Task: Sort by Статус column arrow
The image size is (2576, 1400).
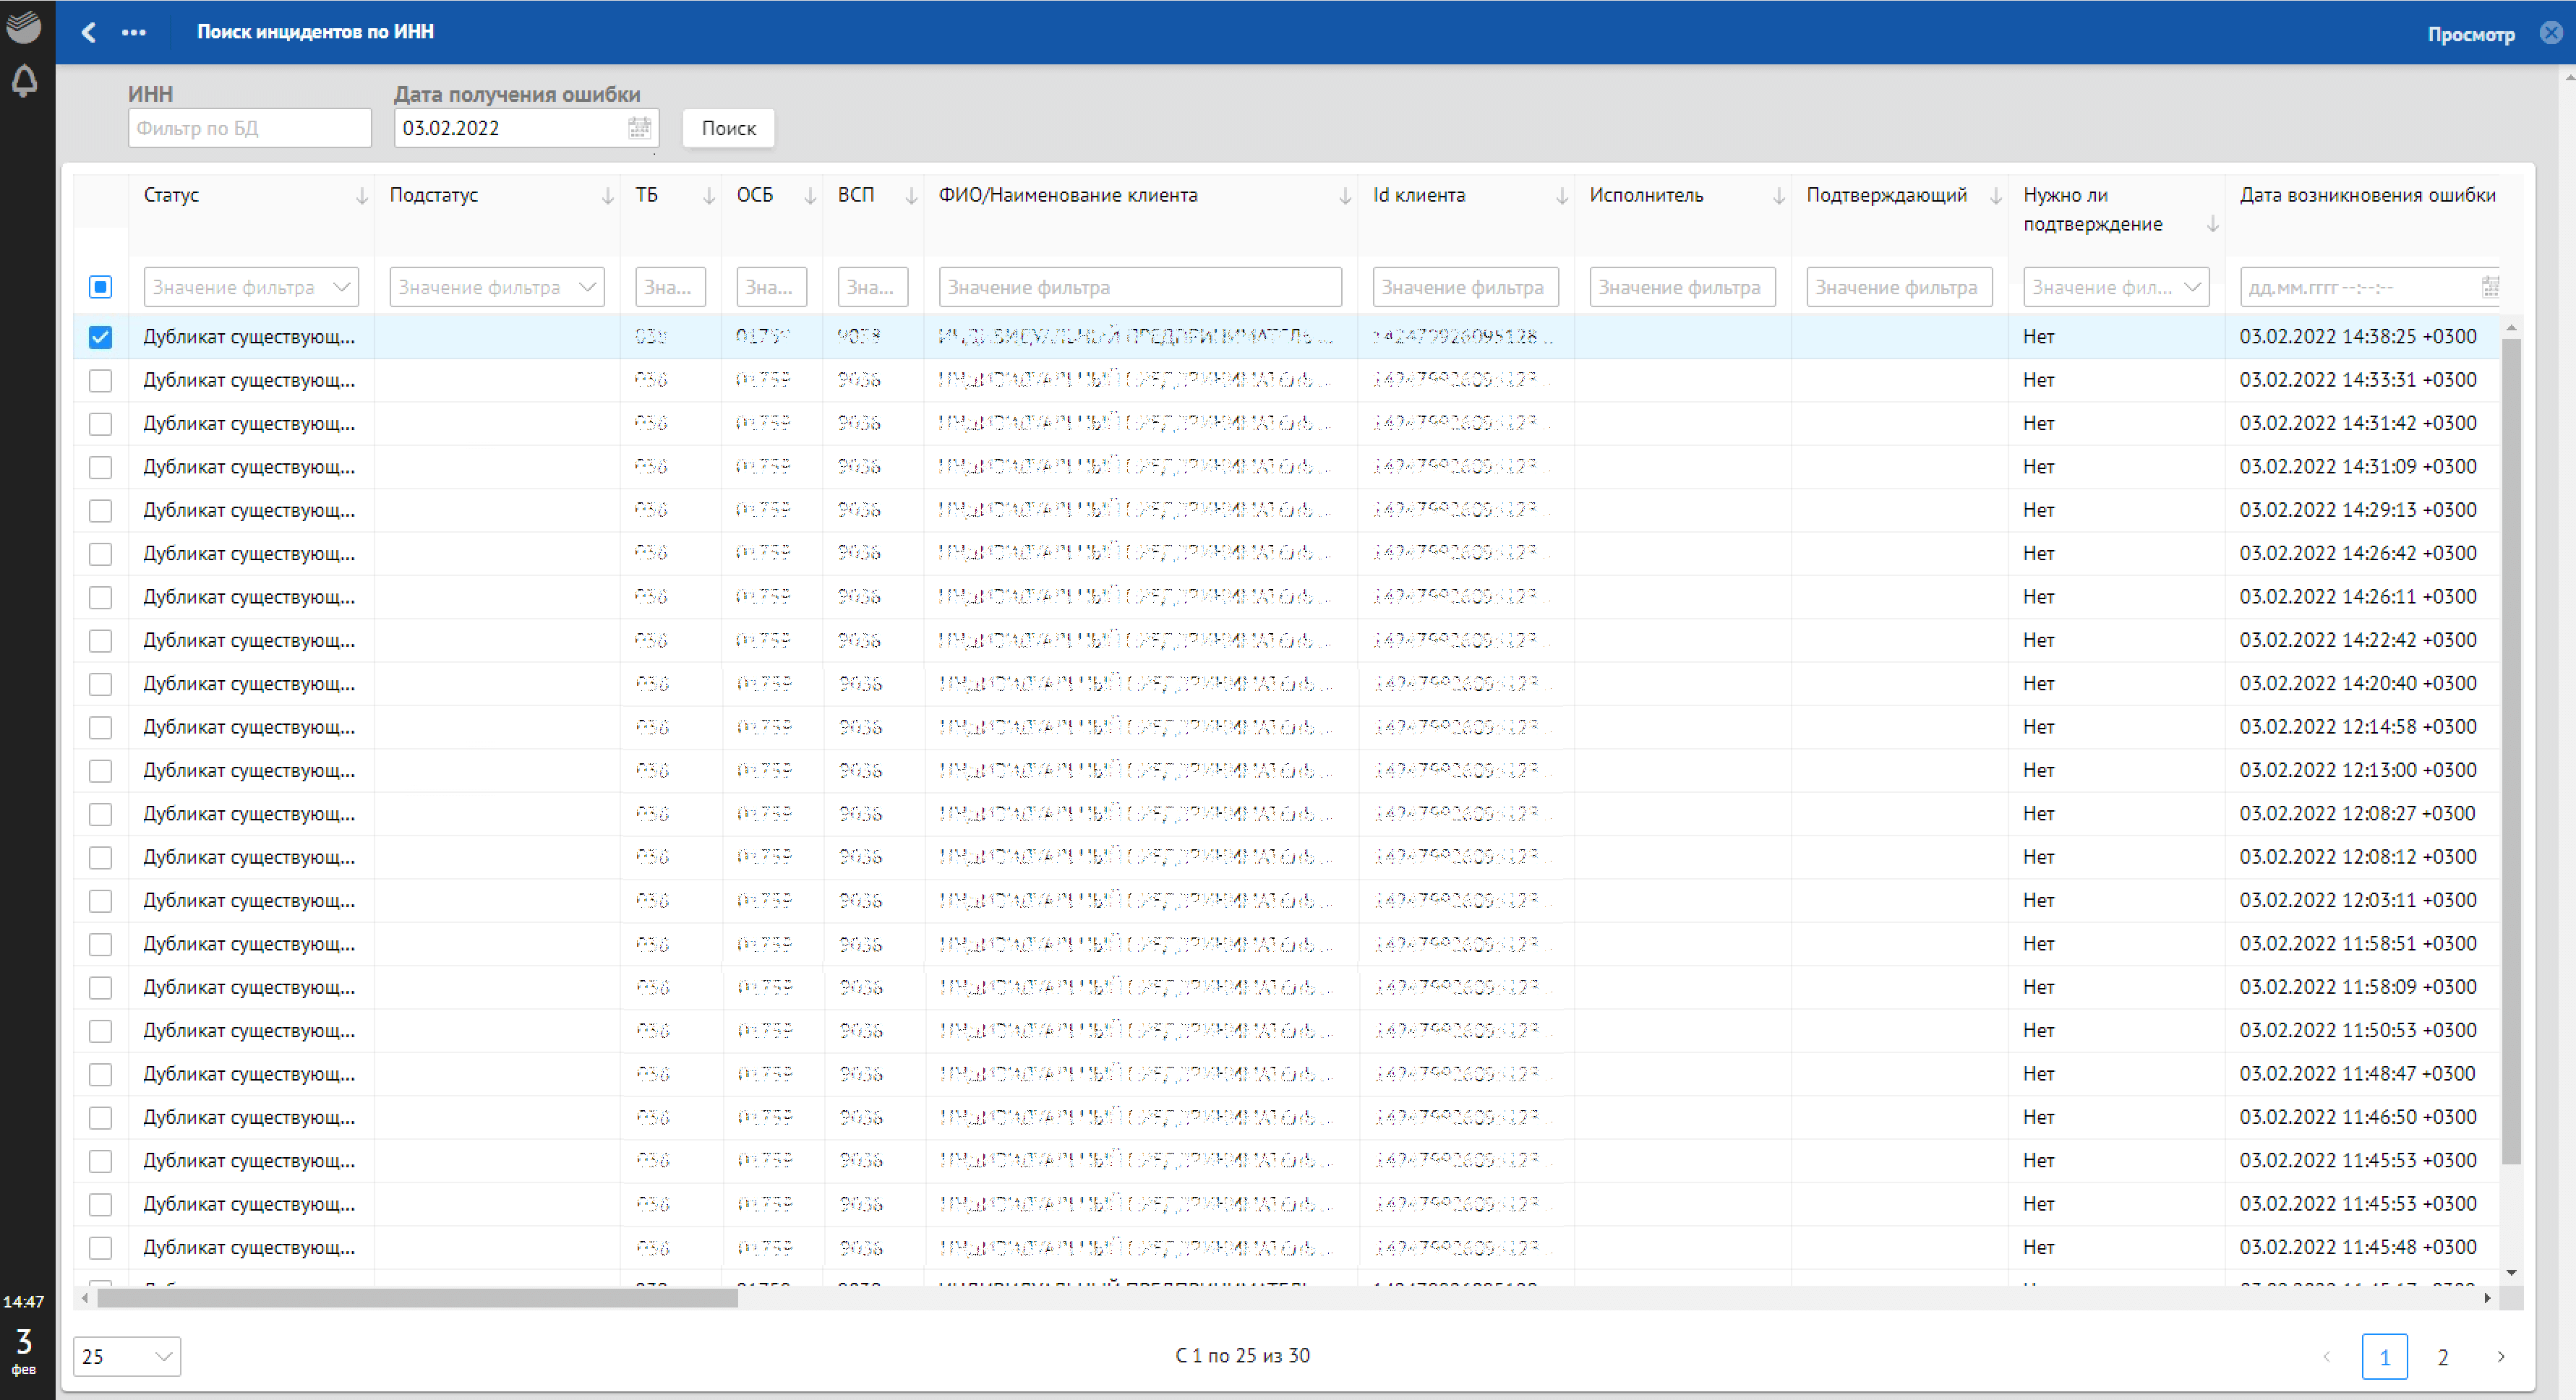Action: pyautogui.click(x=361, y=197)
